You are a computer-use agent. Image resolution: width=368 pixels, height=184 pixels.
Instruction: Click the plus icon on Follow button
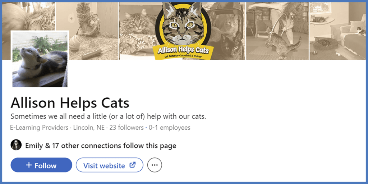tap(29, 165)
